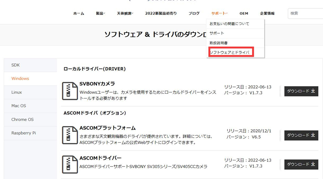The height and width of the screenshot is (179, 323).
Task: Expand the 製品 dropdown menu
Action: pos(100,13)
